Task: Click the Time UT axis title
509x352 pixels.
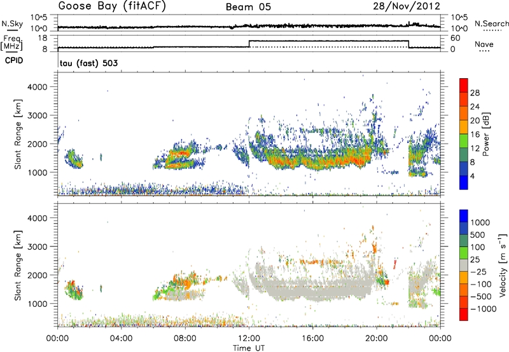Action: [249, 348]
